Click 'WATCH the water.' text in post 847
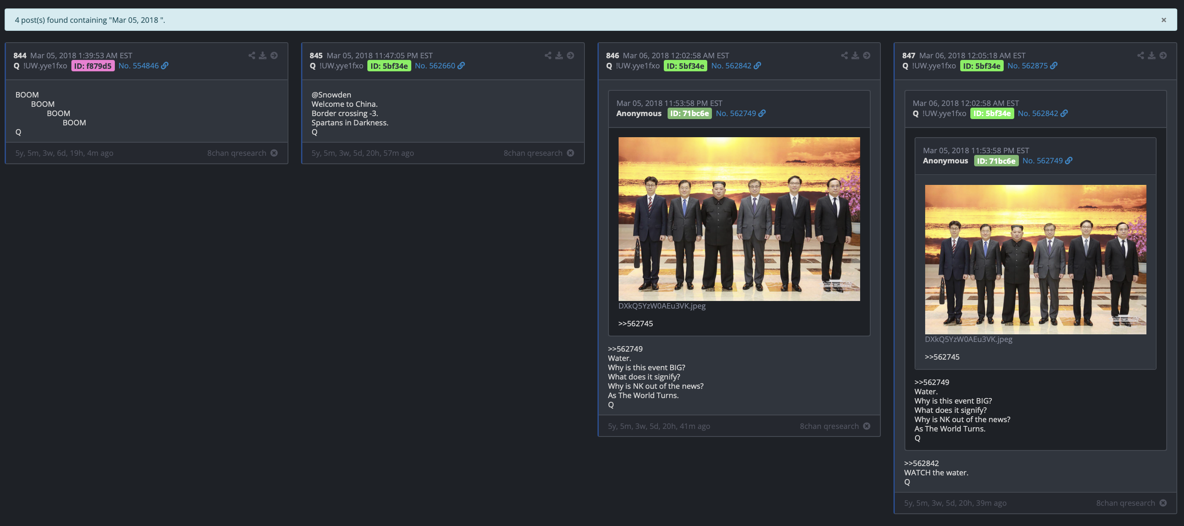Image resolution: width=1184 pixels, height=526 pixels. [x=936, y=472]
